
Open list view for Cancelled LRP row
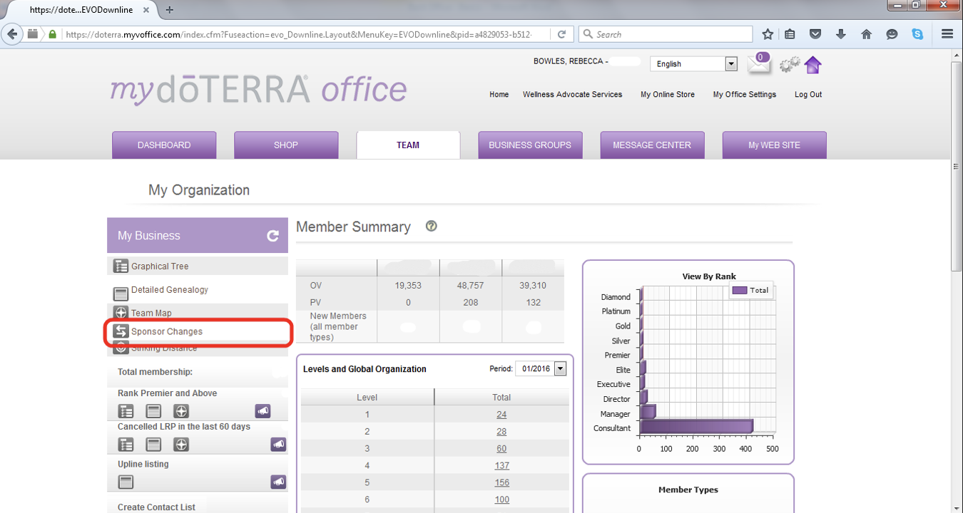coord(153,445)
